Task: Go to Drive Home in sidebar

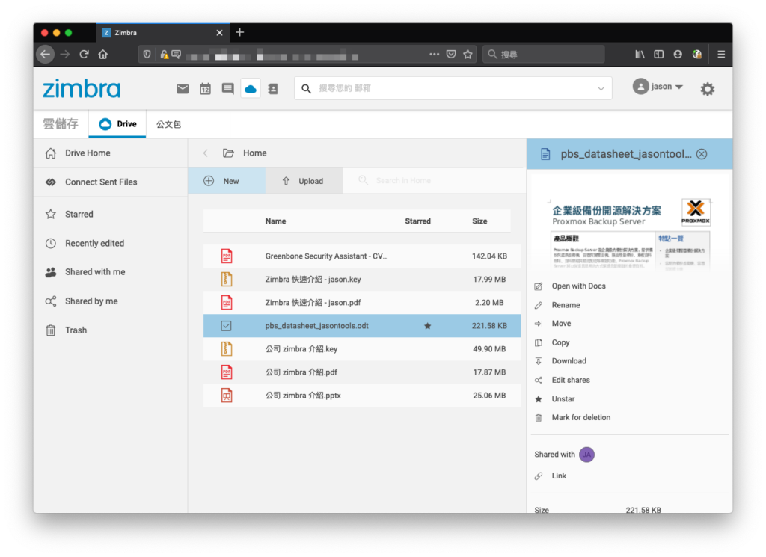Action: point(111,153)
